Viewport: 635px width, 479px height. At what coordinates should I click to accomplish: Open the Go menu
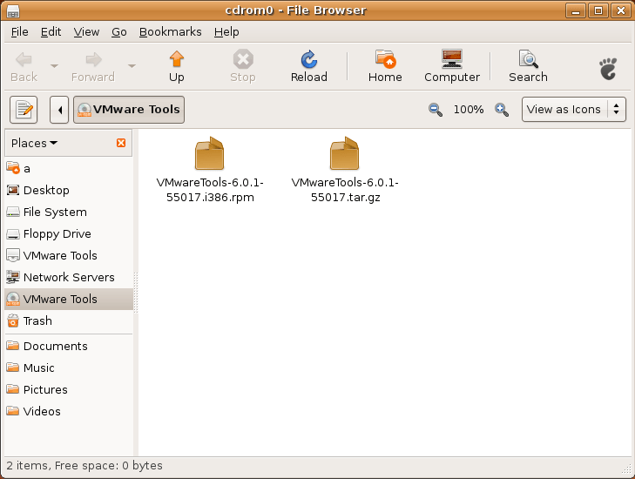coord(119,32)
